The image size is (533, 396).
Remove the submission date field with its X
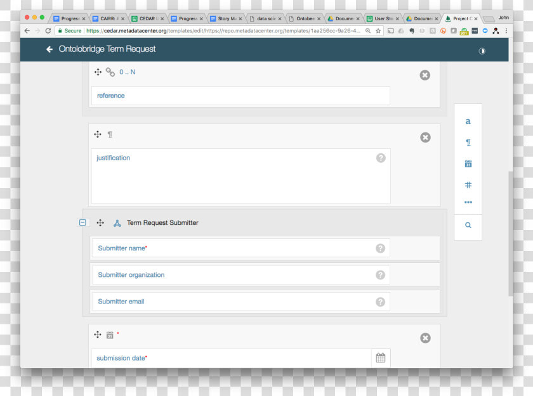425,338
